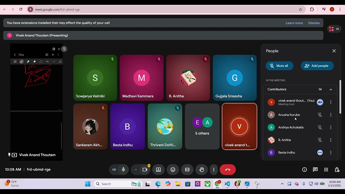
Task: Open the meeting details info icon
Action: pos(305,169)
